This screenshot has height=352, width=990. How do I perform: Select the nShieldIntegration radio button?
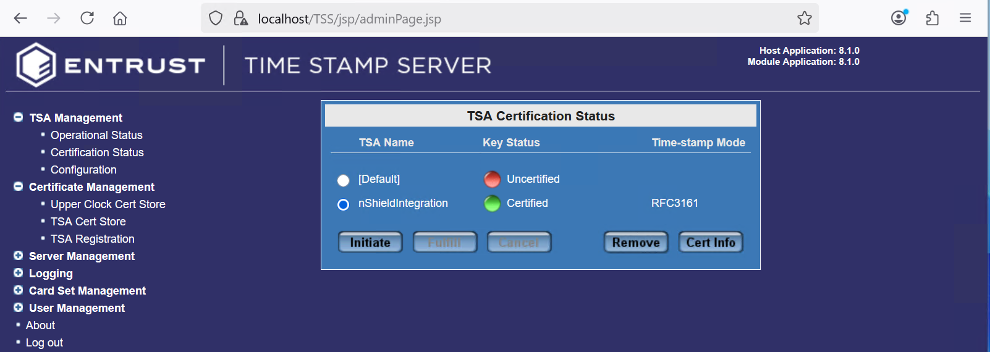[343, 204]
